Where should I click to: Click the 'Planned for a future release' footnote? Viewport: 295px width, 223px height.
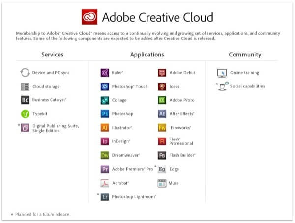42,214
